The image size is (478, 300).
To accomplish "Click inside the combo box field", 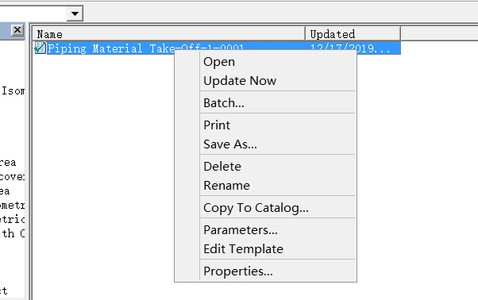I will tap(33, 13).
